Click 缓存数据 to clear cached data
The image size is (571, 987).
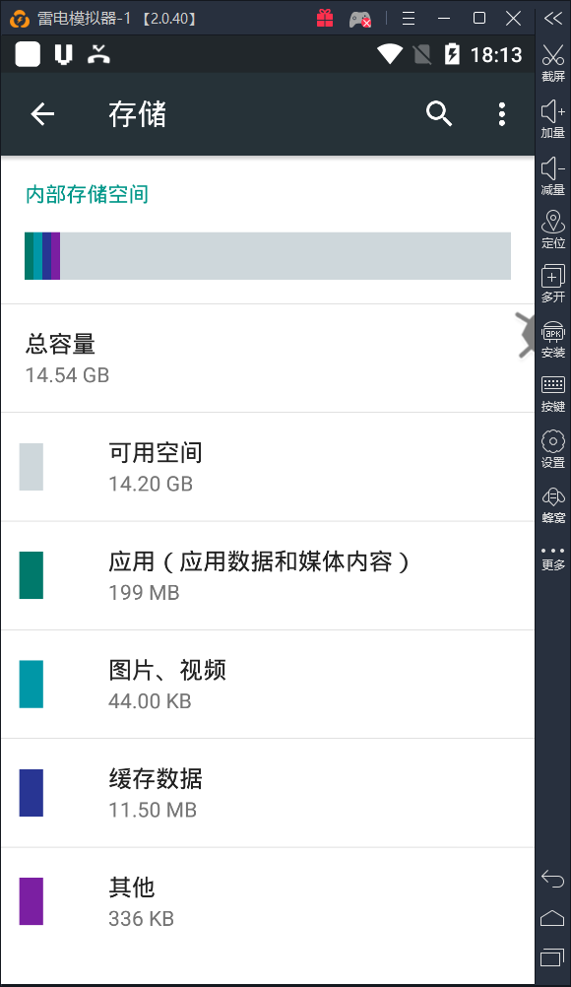click(266, 793)
